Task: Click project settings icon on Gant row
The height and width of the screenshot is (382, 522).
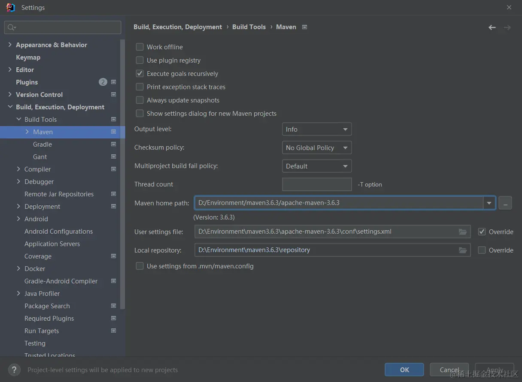Action: (114, 156)
